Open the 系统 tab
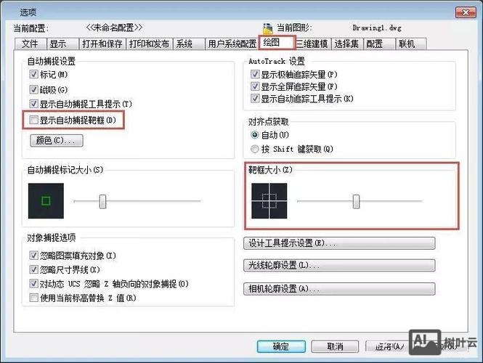This screenshot has height=363, width=483. pos(189,44)
